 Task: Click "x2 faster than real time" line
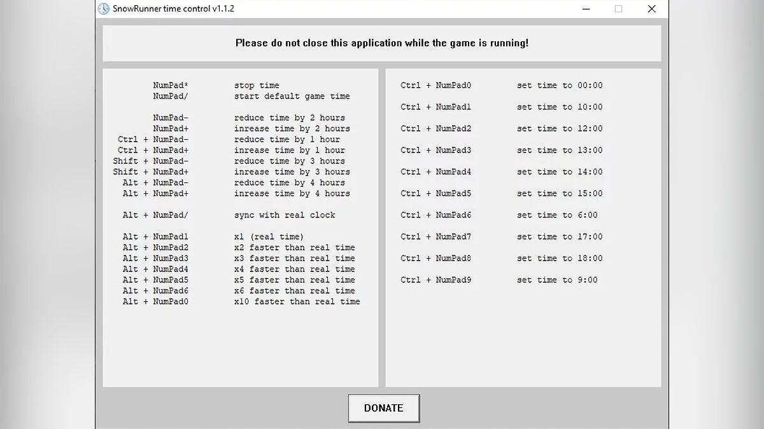click(295, 247)
